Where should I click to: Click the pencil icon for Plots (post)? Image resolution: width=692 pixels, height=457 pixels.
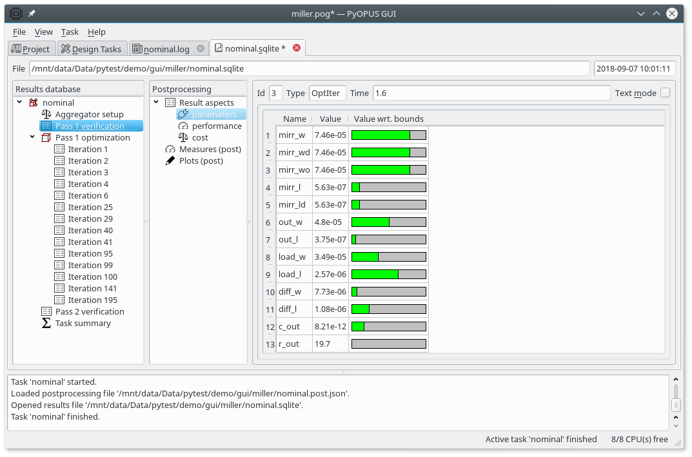click(170, 160)
